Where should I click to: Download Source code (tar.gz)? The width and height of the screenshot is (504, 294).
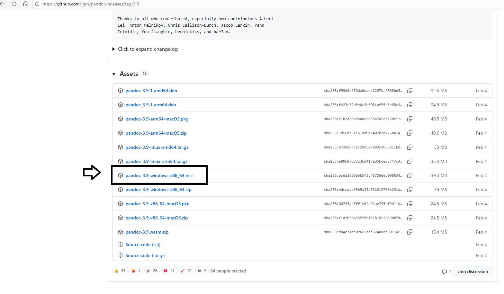tap(145, 255)
